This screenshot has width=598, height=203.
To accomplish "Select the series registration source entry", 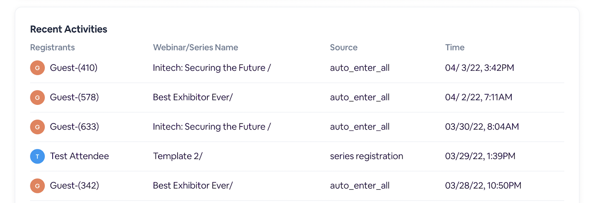I will 366,156.
